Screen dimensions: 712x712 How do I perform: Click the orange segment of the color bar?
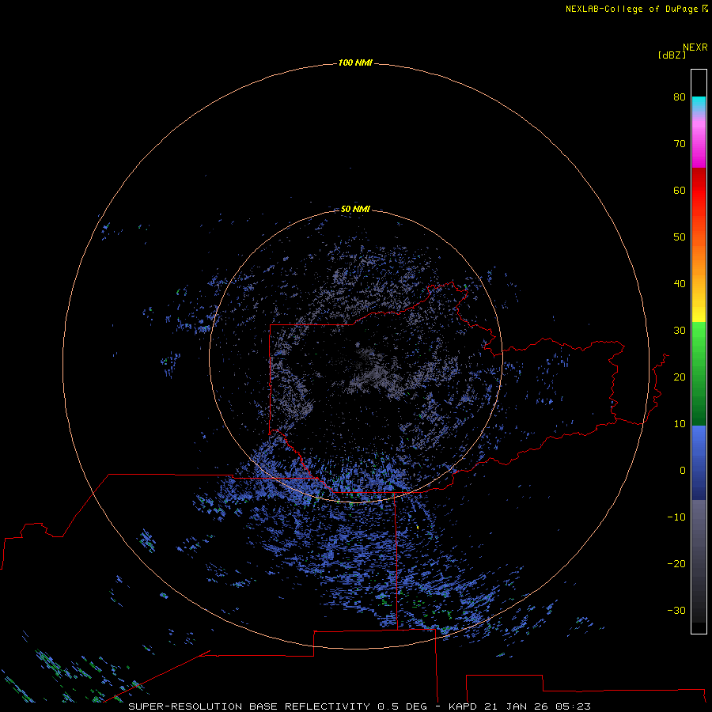[x=699, y=259]
